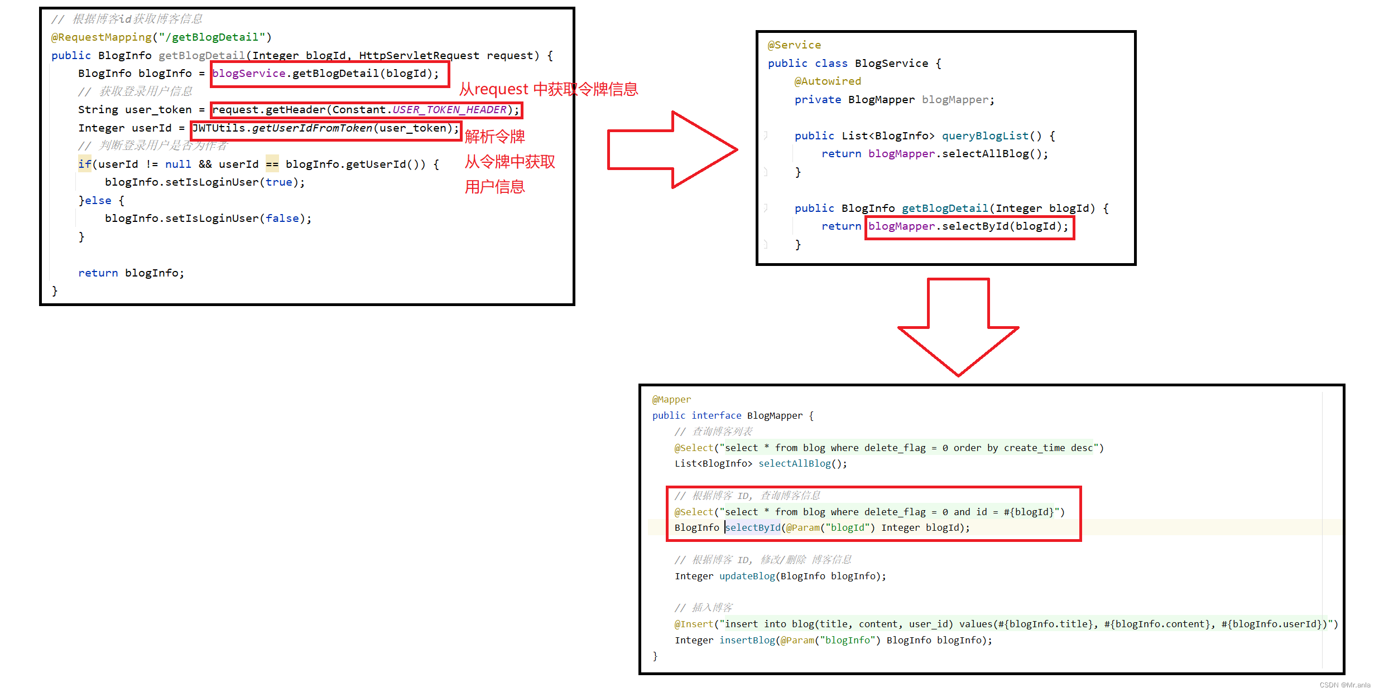Click the 'Integer userId' declaration
Image resolution: width=1379 pixels, height=693 pixels.
click(x=124, y=128)
